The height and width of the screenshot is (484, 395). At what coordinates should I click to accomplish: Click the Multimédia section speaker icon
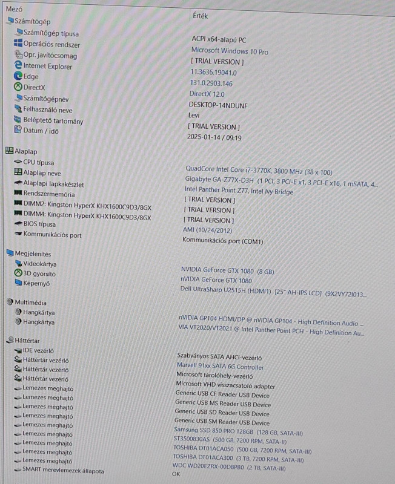point(10,302)
